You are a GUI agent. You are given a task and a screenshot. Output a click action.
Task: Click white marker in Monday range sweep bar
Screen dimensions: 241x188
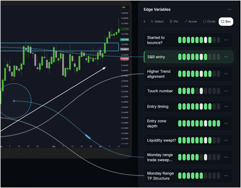pyautogui.click(x=206, y=157)
